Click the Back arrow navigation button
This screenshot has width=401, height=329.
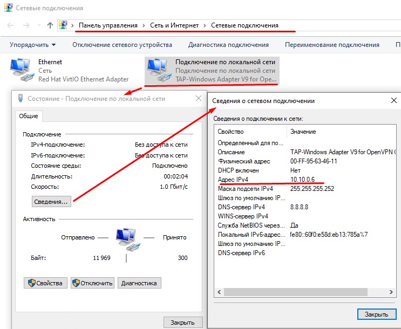pyautogui.click(x=11, y=25)
